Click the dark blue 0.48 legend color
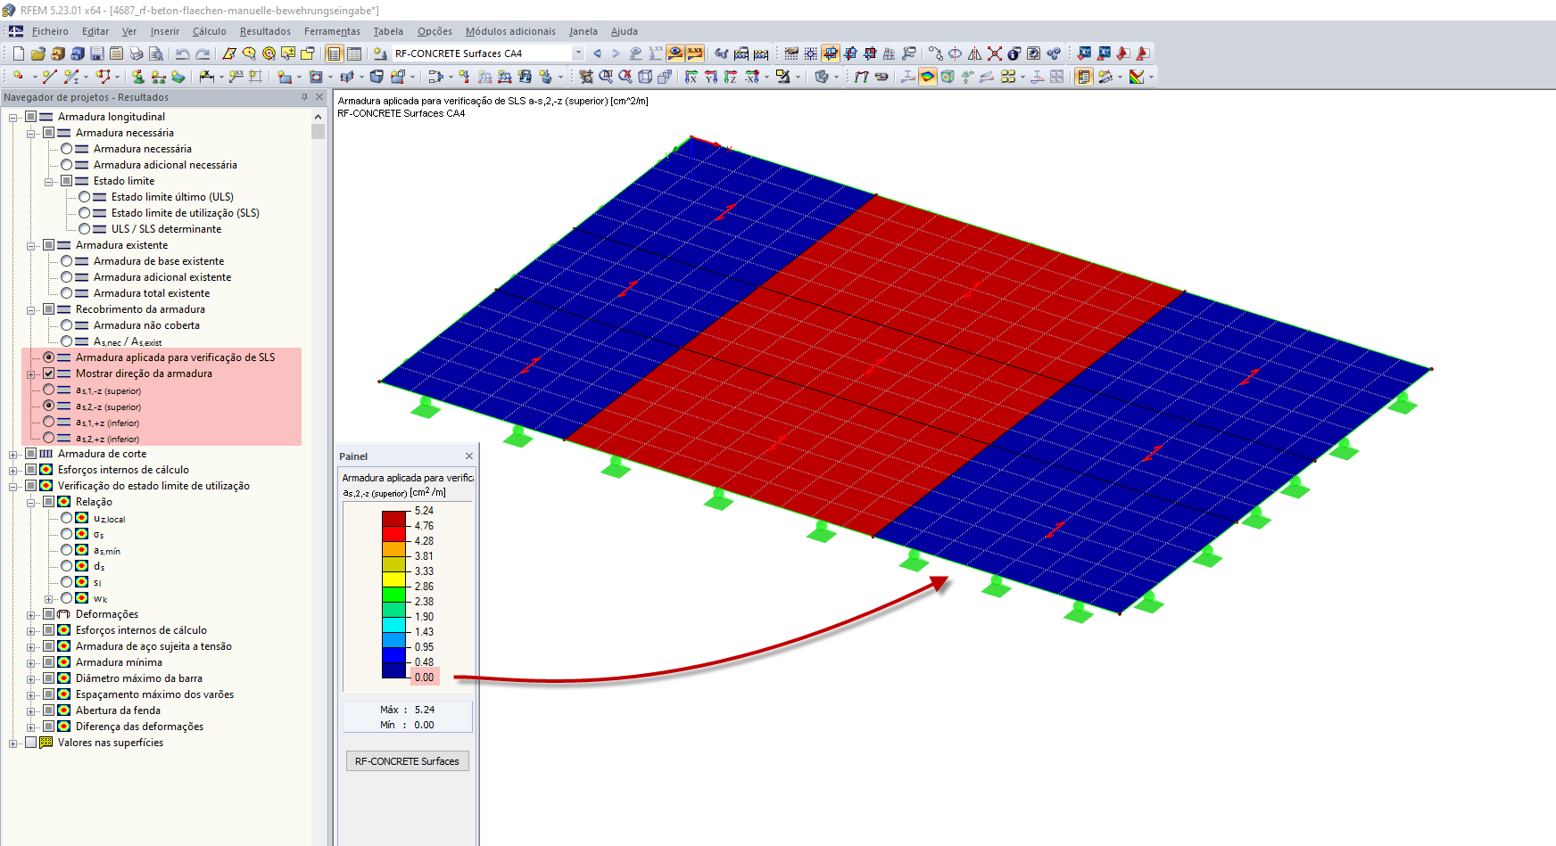The image size is (1556, 846). point(394,669)
